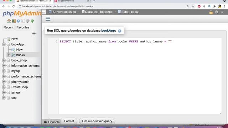Image resolution: width=228 pixels, height=128 pixels.
Task: Click inside the SQL query editor
Action: click(x=140, y=76)
